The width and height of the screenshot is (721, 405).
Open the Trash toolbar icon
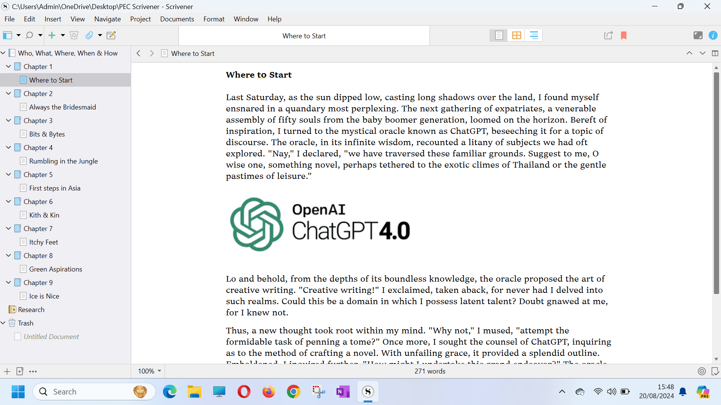pos(74,35)
